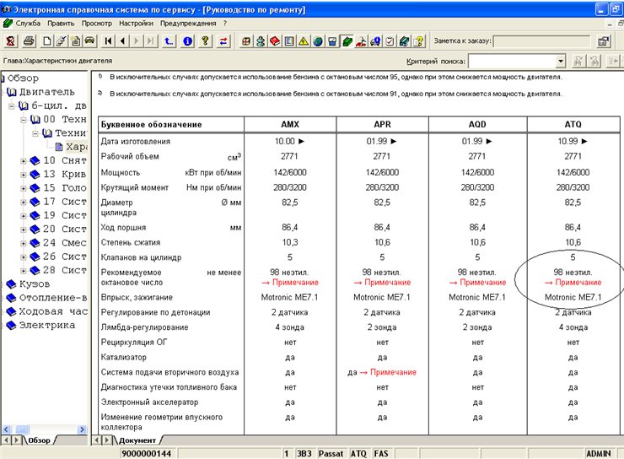The image size is (624, 459).
Task: Open the Править menu
Action: (x=61, y=23)
